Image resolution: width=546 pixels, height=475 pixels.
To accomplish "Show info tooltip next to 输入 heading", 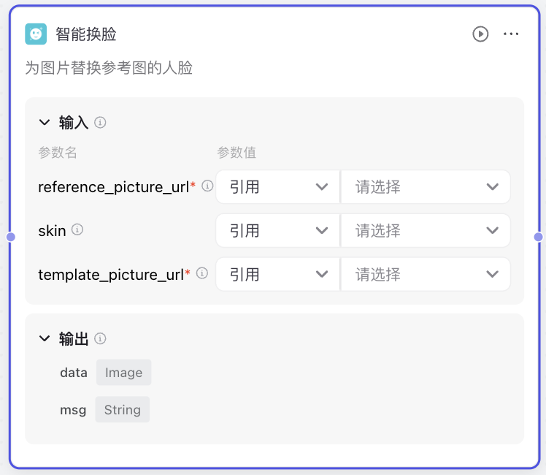I will (x=100, y=123).
